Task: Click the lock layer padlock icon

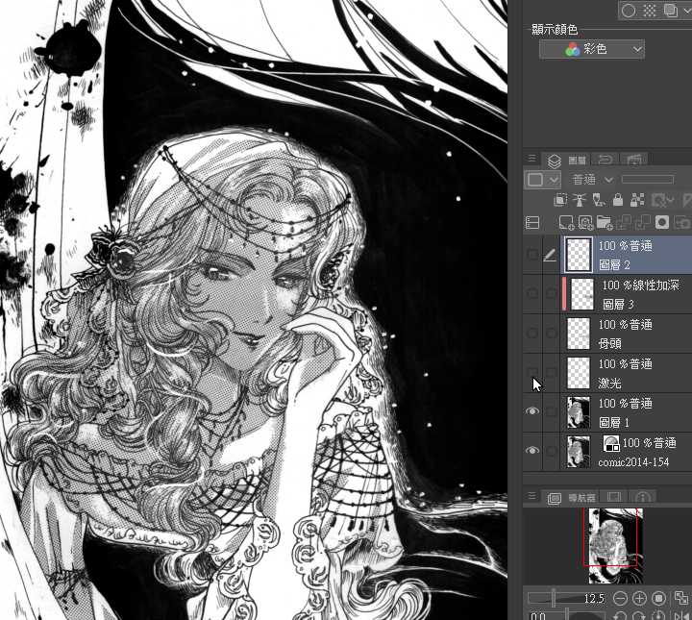Action: [618, 200]
